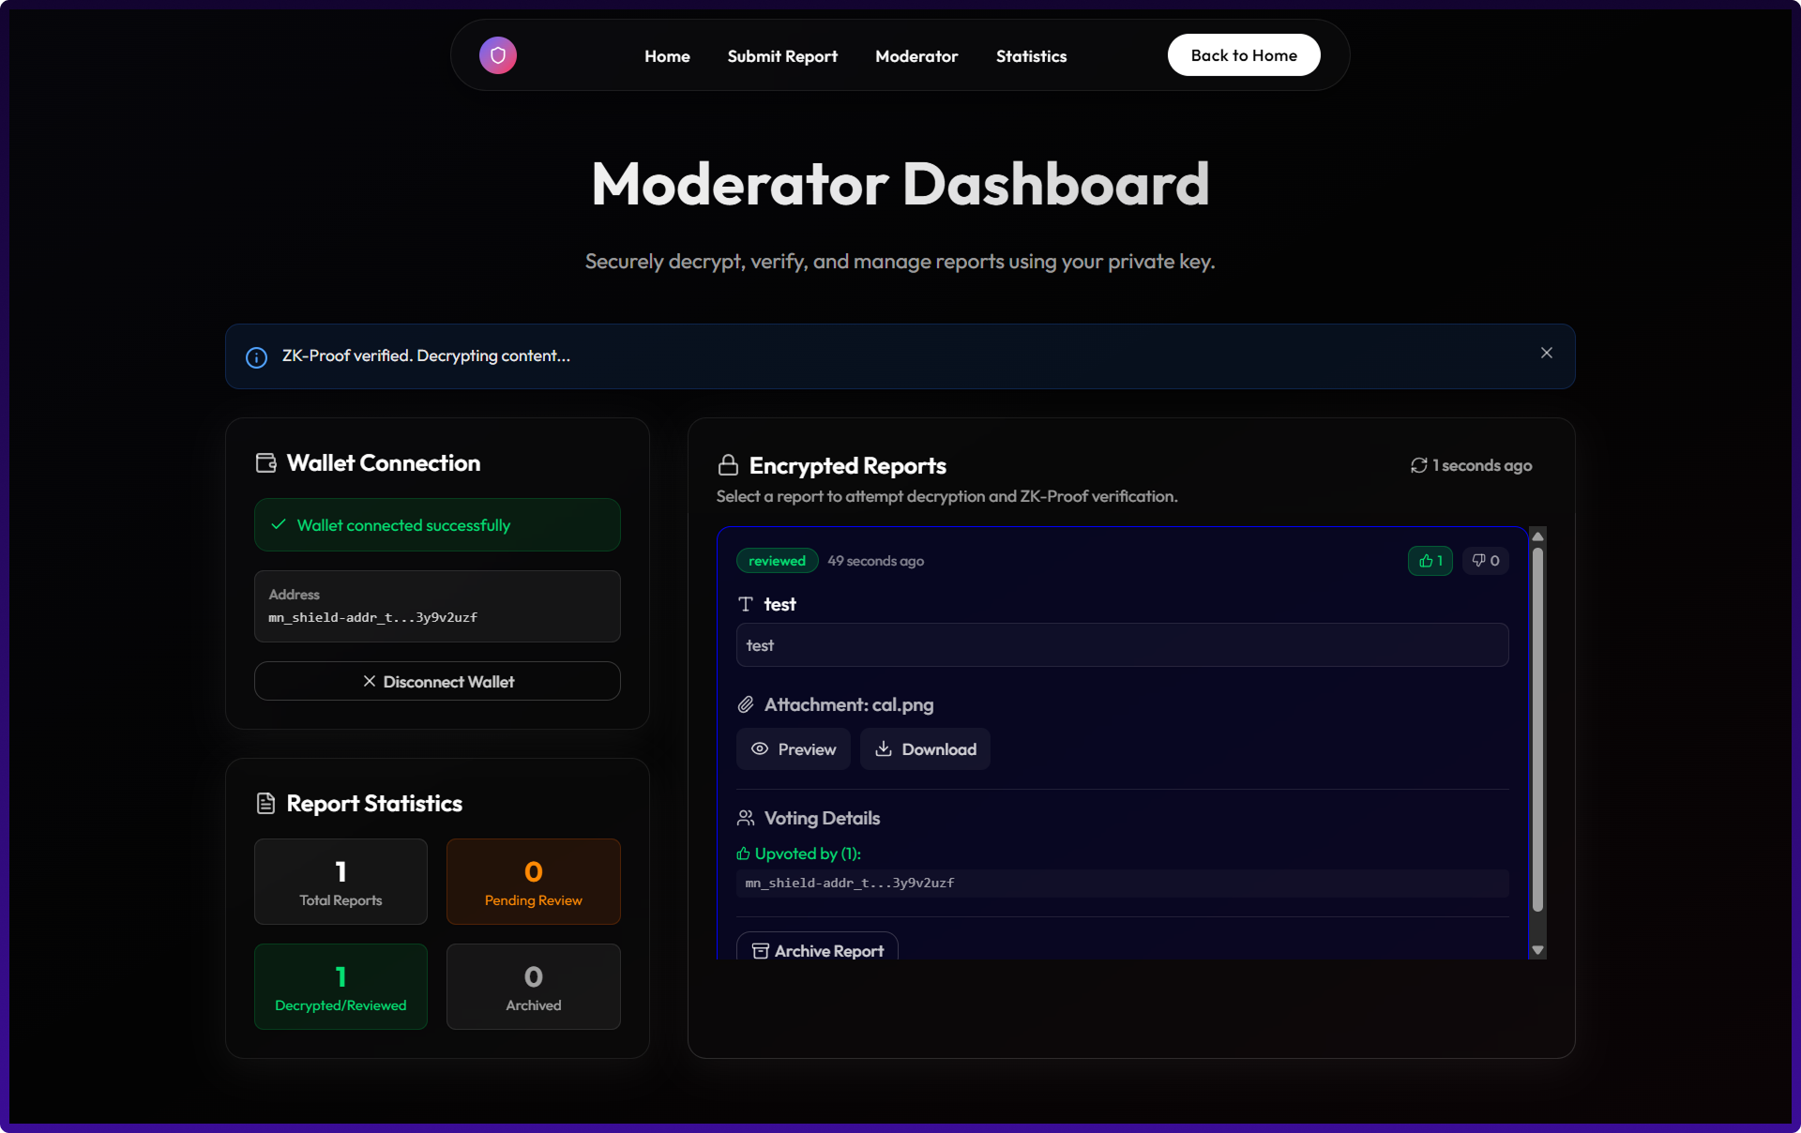Click the Pending Review statistic card
The image size is (1801, 1133).
533,882
